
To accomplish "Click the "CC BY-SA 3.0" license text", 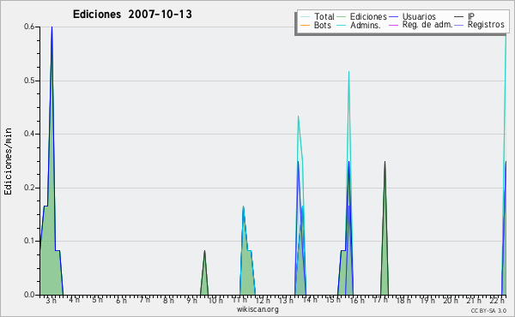I will 488,310.
